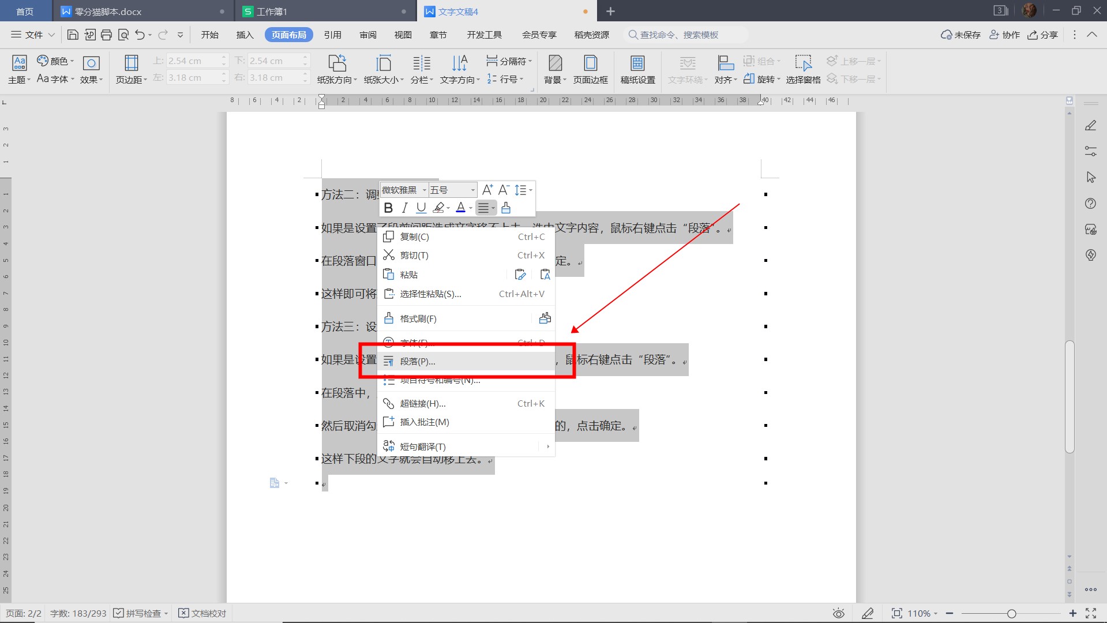
Task: Click the zoom slider handle in status bar
Action: coord(1011,614)
